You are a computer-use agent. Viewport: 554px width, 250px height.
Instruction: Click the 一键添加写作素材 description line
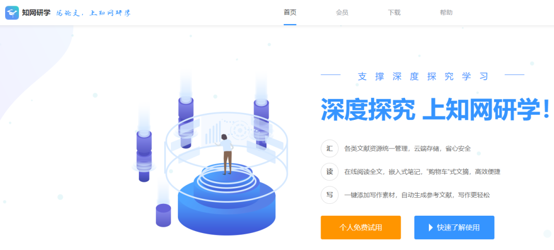417,195
